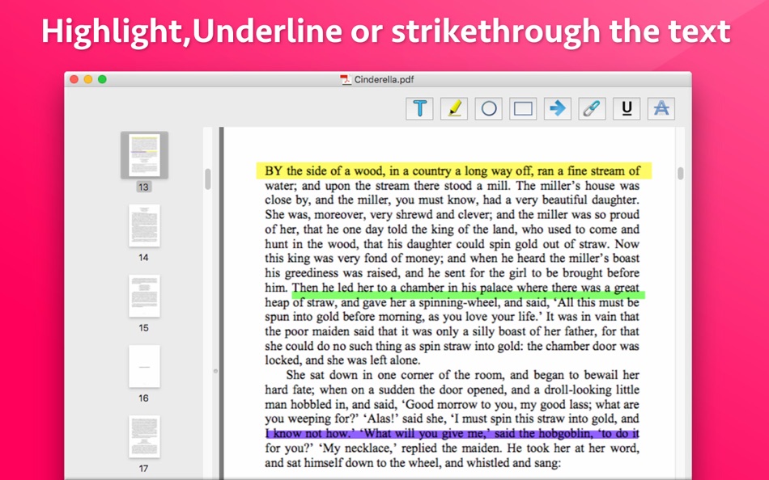
Task: Click the red close window button
Action: [x=74, y=79]
